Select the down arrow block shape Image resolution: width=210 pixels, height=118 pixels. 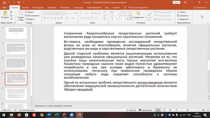click(124, 15)
